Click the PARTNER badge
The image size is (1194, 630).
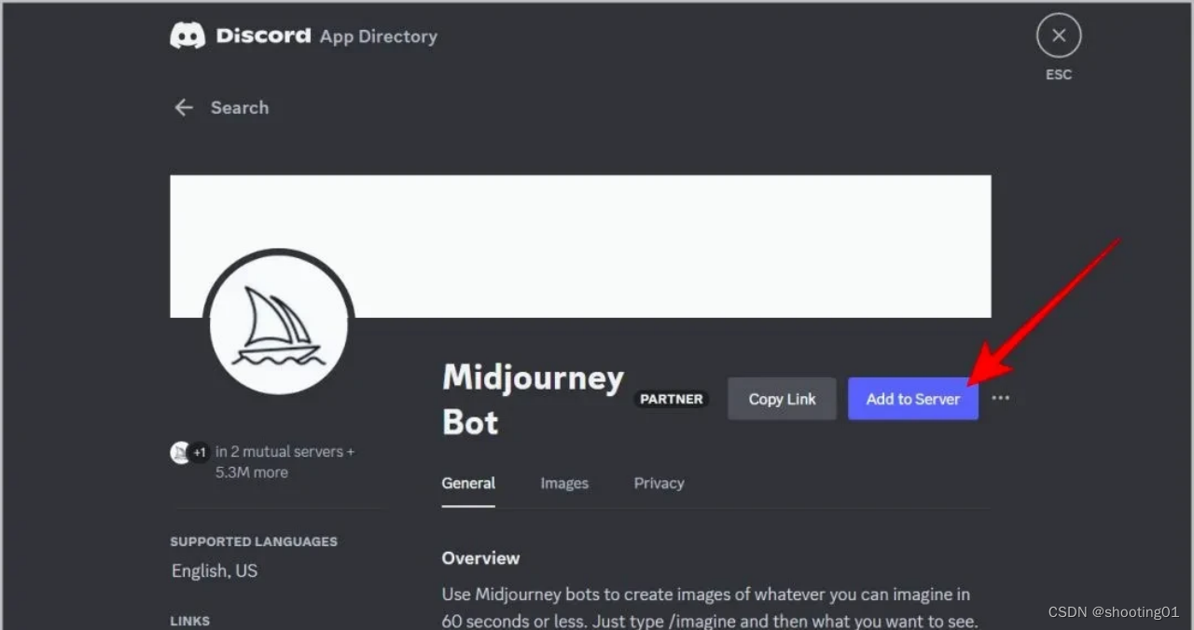click(x=671, y=399)
